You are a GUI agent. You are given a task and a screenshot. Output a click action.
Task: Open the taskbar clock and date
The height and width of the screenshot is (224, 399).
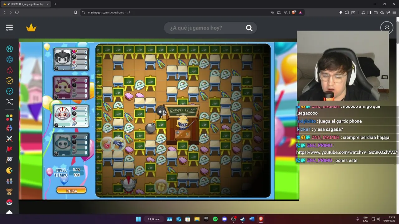[389, 219]
